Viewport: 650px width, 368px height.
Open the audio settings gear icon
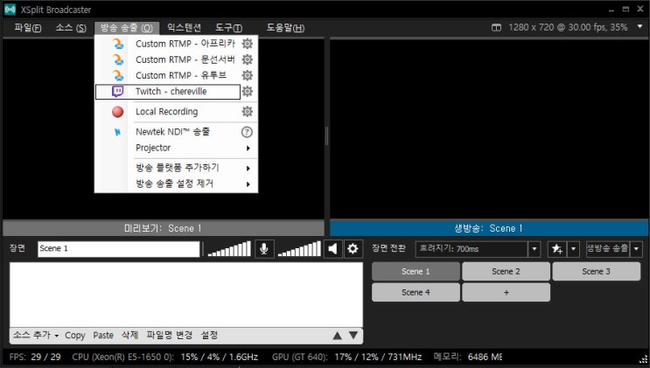pos(353,248)
